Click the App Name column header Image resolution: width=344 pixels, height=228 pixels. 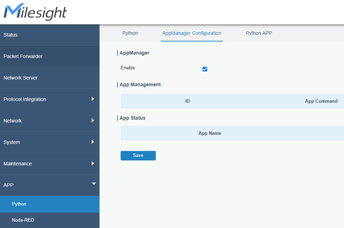pos(210,133)
